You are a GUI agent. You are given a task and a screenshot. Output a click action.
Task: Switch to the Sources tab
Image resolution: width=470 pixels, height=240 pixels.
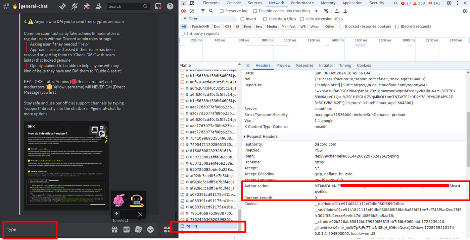point(255,3)
